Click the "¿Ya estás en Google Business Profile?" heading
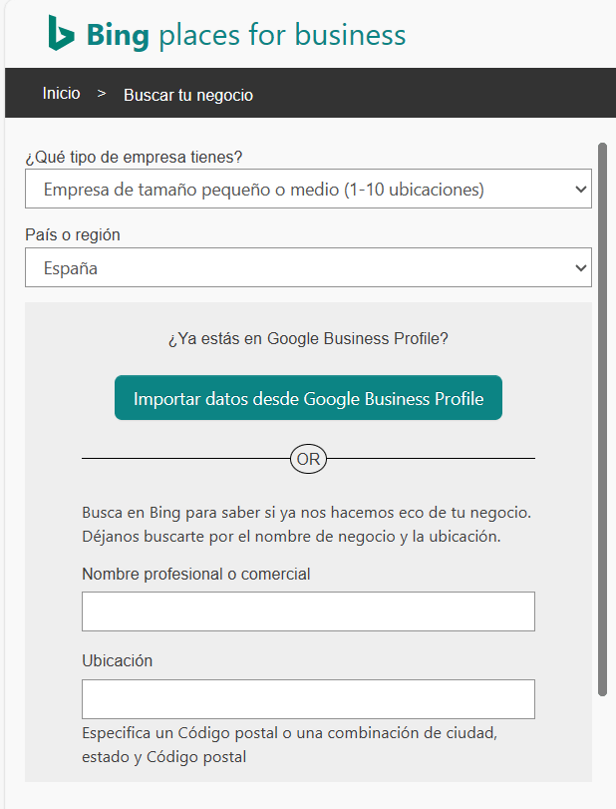Image resolution: width=616 pixels, height=809 pixels. tap(308, 338)
